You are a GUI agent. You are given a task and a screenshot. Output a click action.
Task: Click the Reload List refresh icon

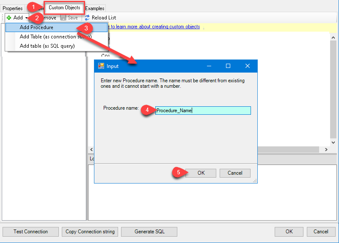(x=87, y=18)
